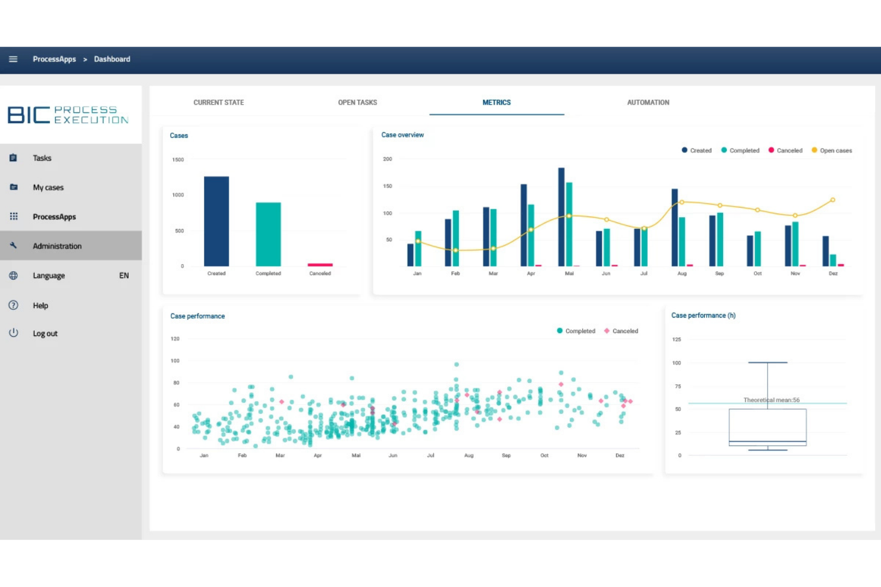Click the Language globe icon

pyautogui.click(x=13, y=275)
